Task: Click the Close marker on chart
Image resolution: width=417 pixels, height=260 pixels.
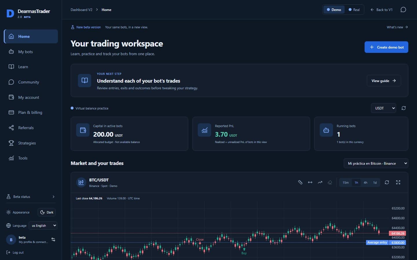Action: 200,241
